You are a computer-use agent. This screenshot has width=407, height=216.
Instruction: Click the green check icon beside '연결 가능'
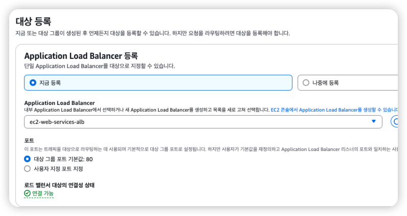27,193
